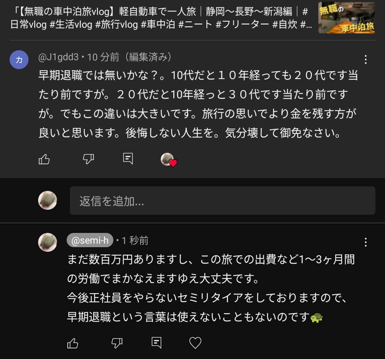This screenshot has width=385, height=359.
Task: Open the 返信を追加 reply input field
Action: tap(222, 201)
